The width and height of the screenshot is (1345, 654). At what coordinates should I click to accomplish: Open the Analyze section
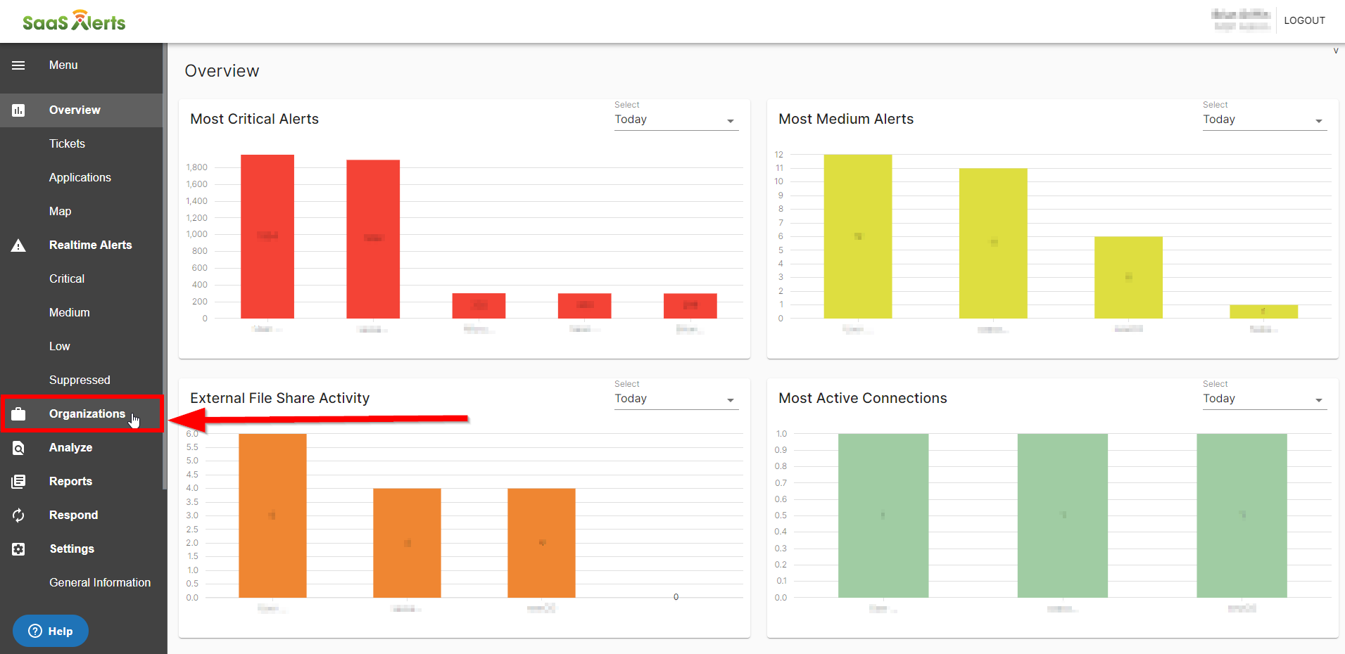(x=82, y=448)
